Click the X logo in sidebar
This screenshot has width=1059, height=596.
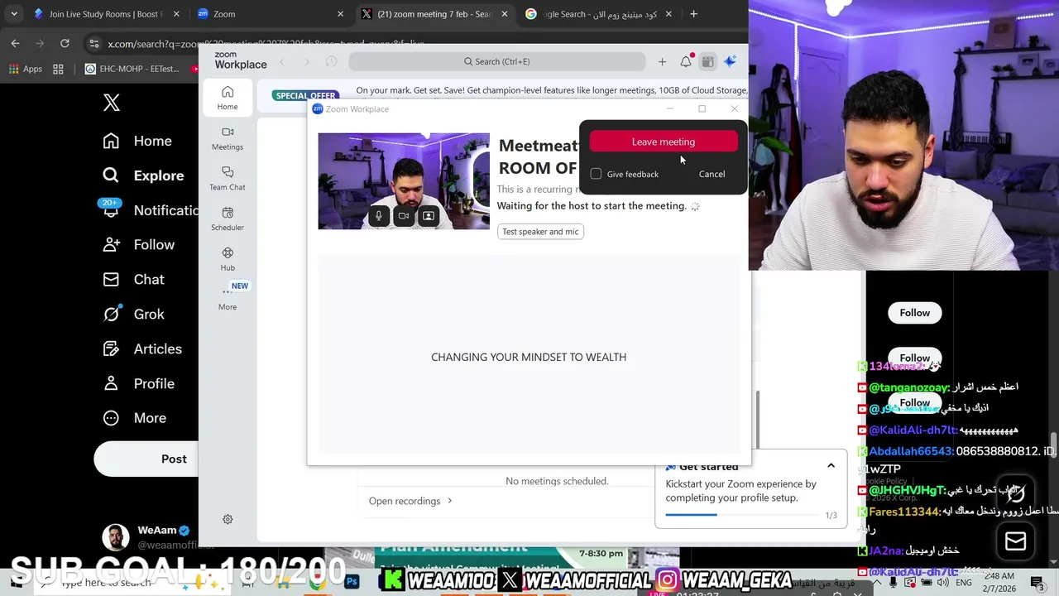[112, 103]
